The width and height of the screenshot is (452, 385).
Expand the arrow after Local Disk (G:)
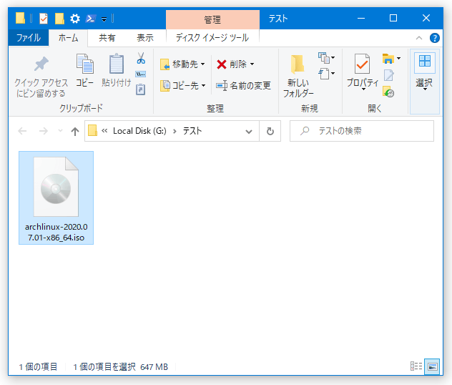[x=175, y=131]
